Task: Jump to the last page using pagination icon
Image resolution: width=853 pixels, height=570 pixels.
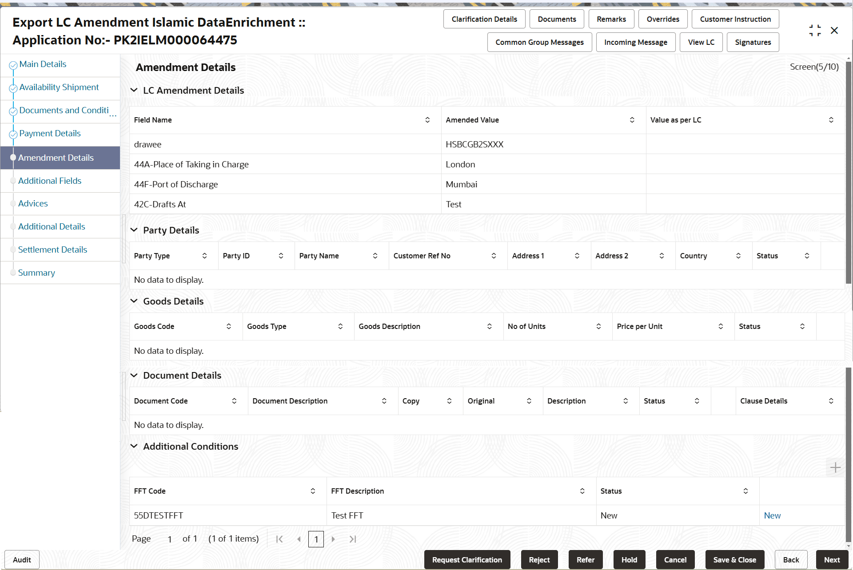Action: (x=353, y=539)
